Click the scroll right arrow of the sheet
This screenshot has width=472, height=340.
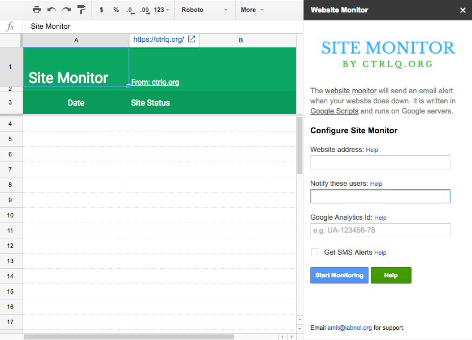292,337
